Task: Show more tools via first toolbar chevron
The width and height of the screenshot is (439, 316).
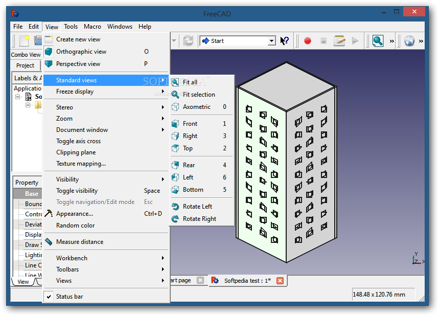Action: coord(391,41)
